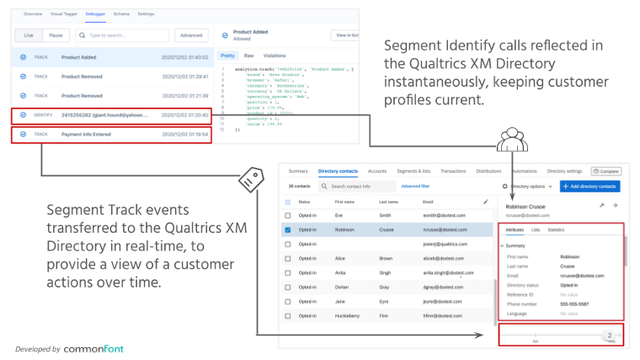Check the Jane Eyre contact checkbox
This screenshot has width=640, height=360.
288,302
